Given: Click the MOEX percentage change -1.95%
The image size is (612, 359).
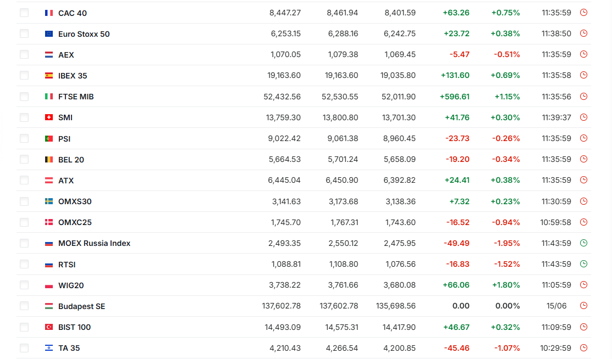Looking at the screenshot, I should click(506, 243).
